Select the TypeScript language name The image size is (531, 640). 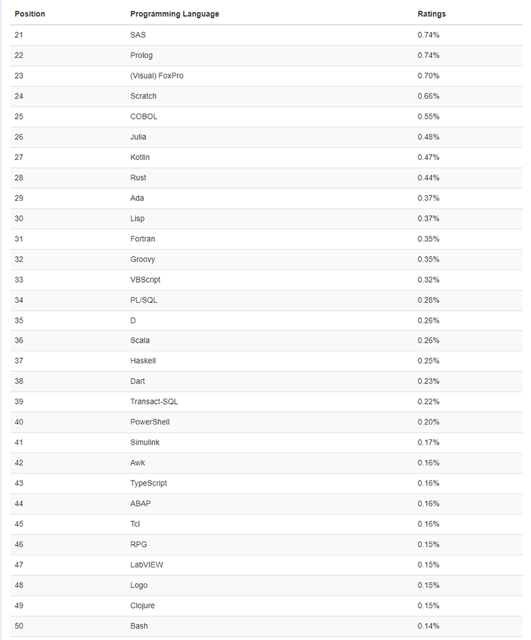pos(149,483)
